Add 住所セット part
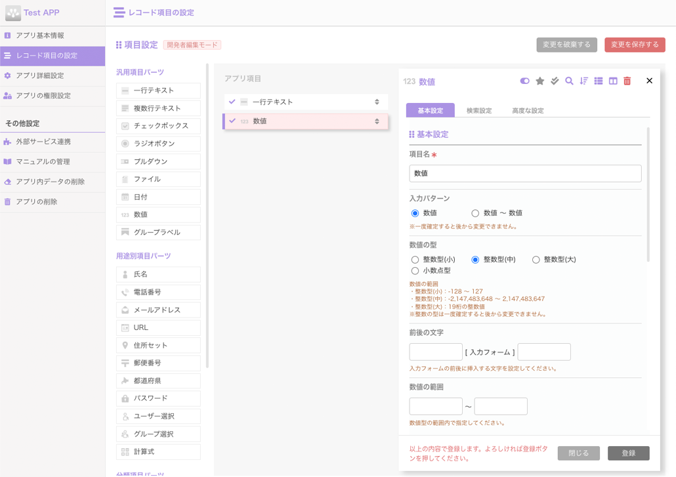This screenshot has width=676, height=477. coord(158,345)
